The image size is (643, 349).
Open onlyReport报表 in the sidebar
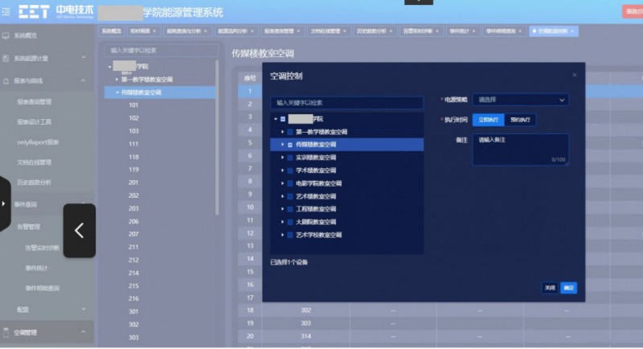coord(38,142)
